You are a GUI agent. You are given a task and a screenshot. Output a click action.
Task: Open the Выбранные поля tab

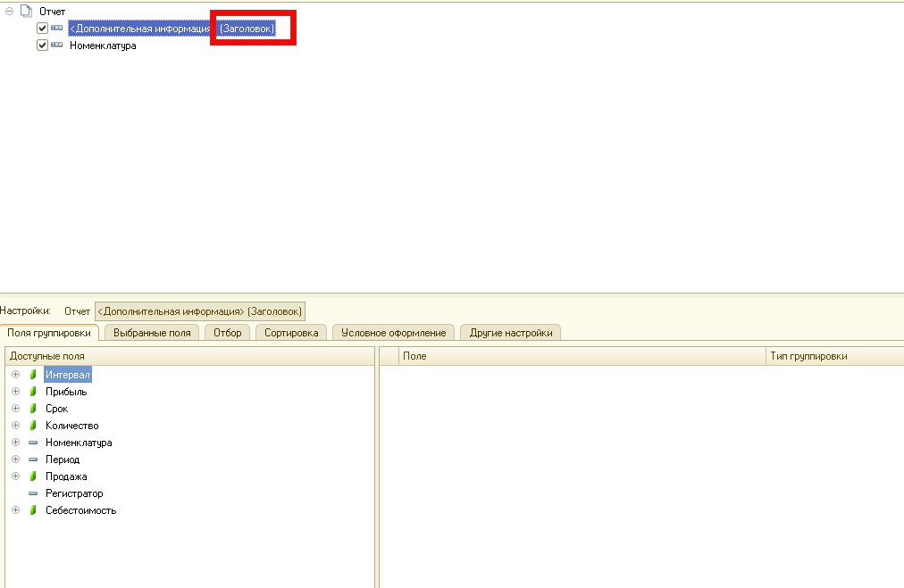pos(152,333)
